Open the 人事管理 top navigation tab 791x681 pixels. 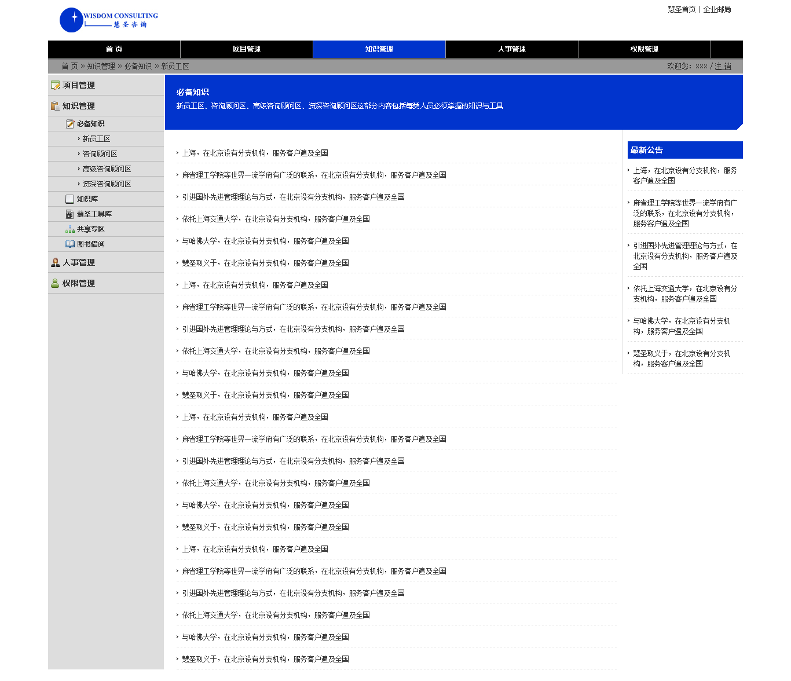point(512,49)
